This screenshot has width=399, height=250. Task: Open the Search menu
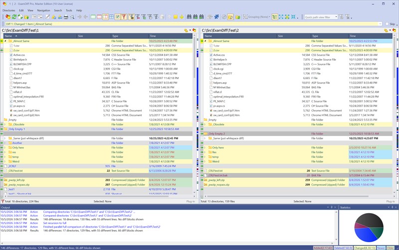pos(58,10)
